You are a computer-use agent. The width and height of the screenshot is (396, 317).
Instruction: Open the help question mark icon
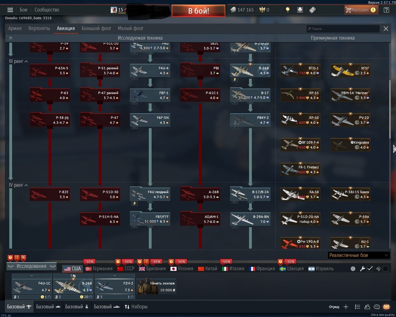pos(386,10)
